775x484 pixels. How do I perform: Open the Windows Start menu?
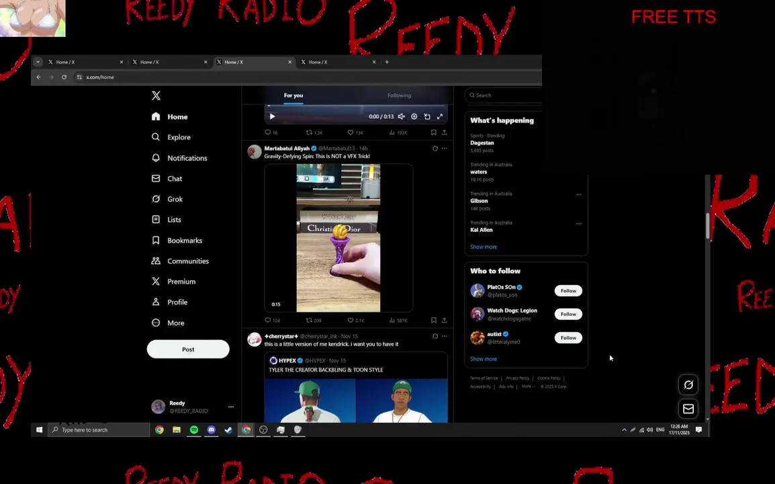tap(39, 430)
